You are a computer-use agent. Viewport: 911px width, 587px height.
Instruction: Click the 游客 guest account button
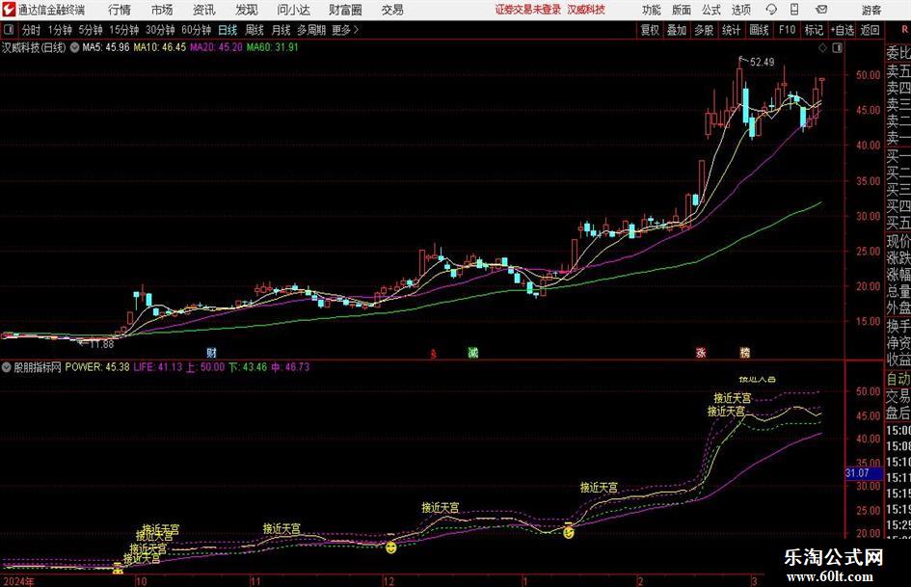pos(871,10)
